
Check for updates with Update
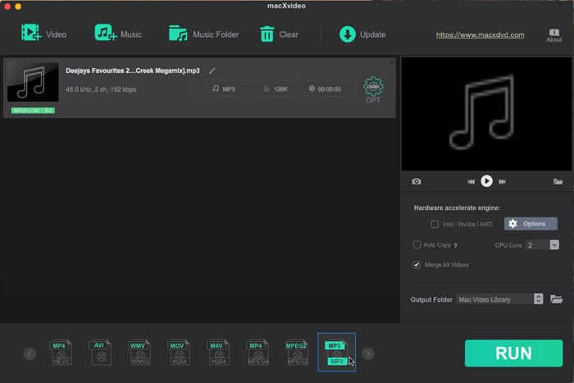click(362, 34)
